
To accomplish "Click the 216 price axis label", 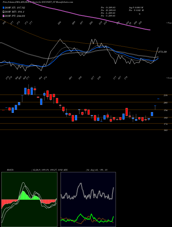I will 165,95.
